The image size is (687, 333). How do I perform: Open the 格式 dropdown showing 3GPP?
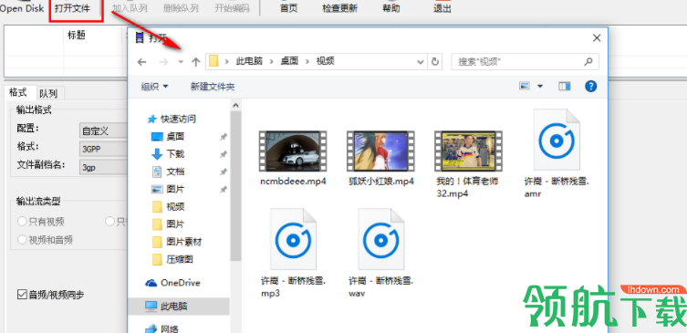(x=103, y=149)
